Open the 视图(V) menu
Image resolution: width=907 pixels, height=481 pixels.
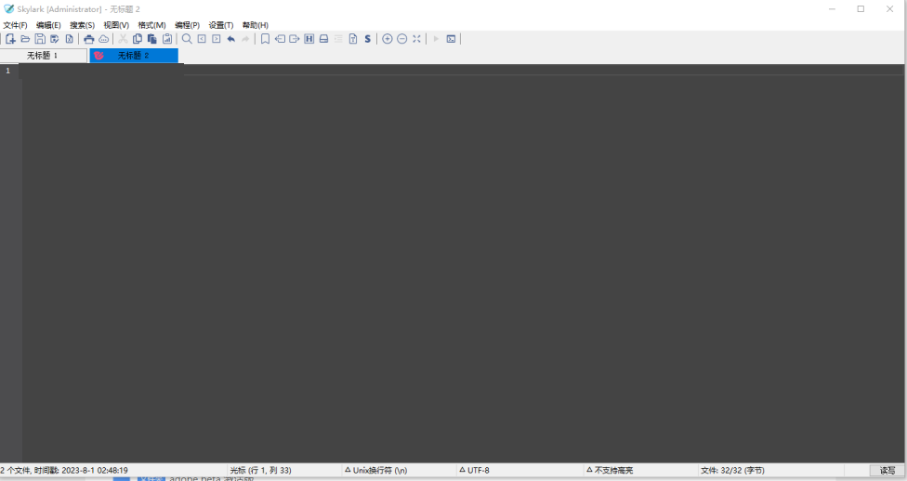[x=116, y=25]
